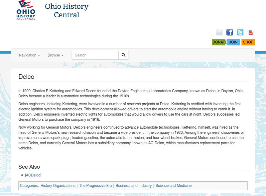
Task: Open the Business and Industry category
Action: pos(134,185)
